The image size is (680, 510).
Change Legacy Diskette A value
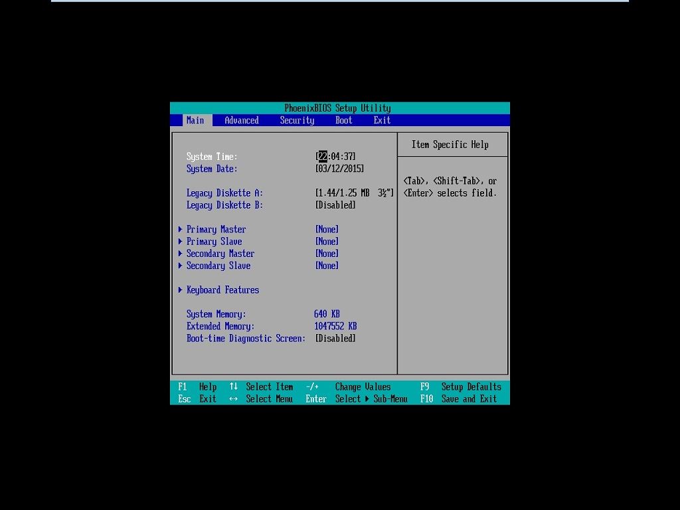click(355, 193)
